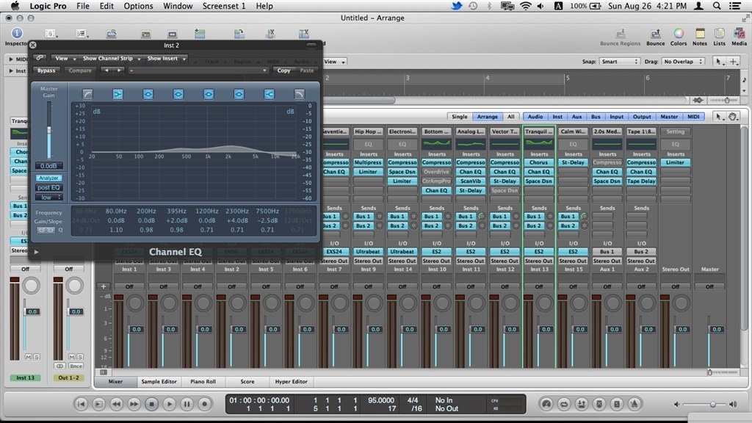This screenshot has height=423, width=752.
Task: Open the Inspector info icon
Action: pos(17,33)
